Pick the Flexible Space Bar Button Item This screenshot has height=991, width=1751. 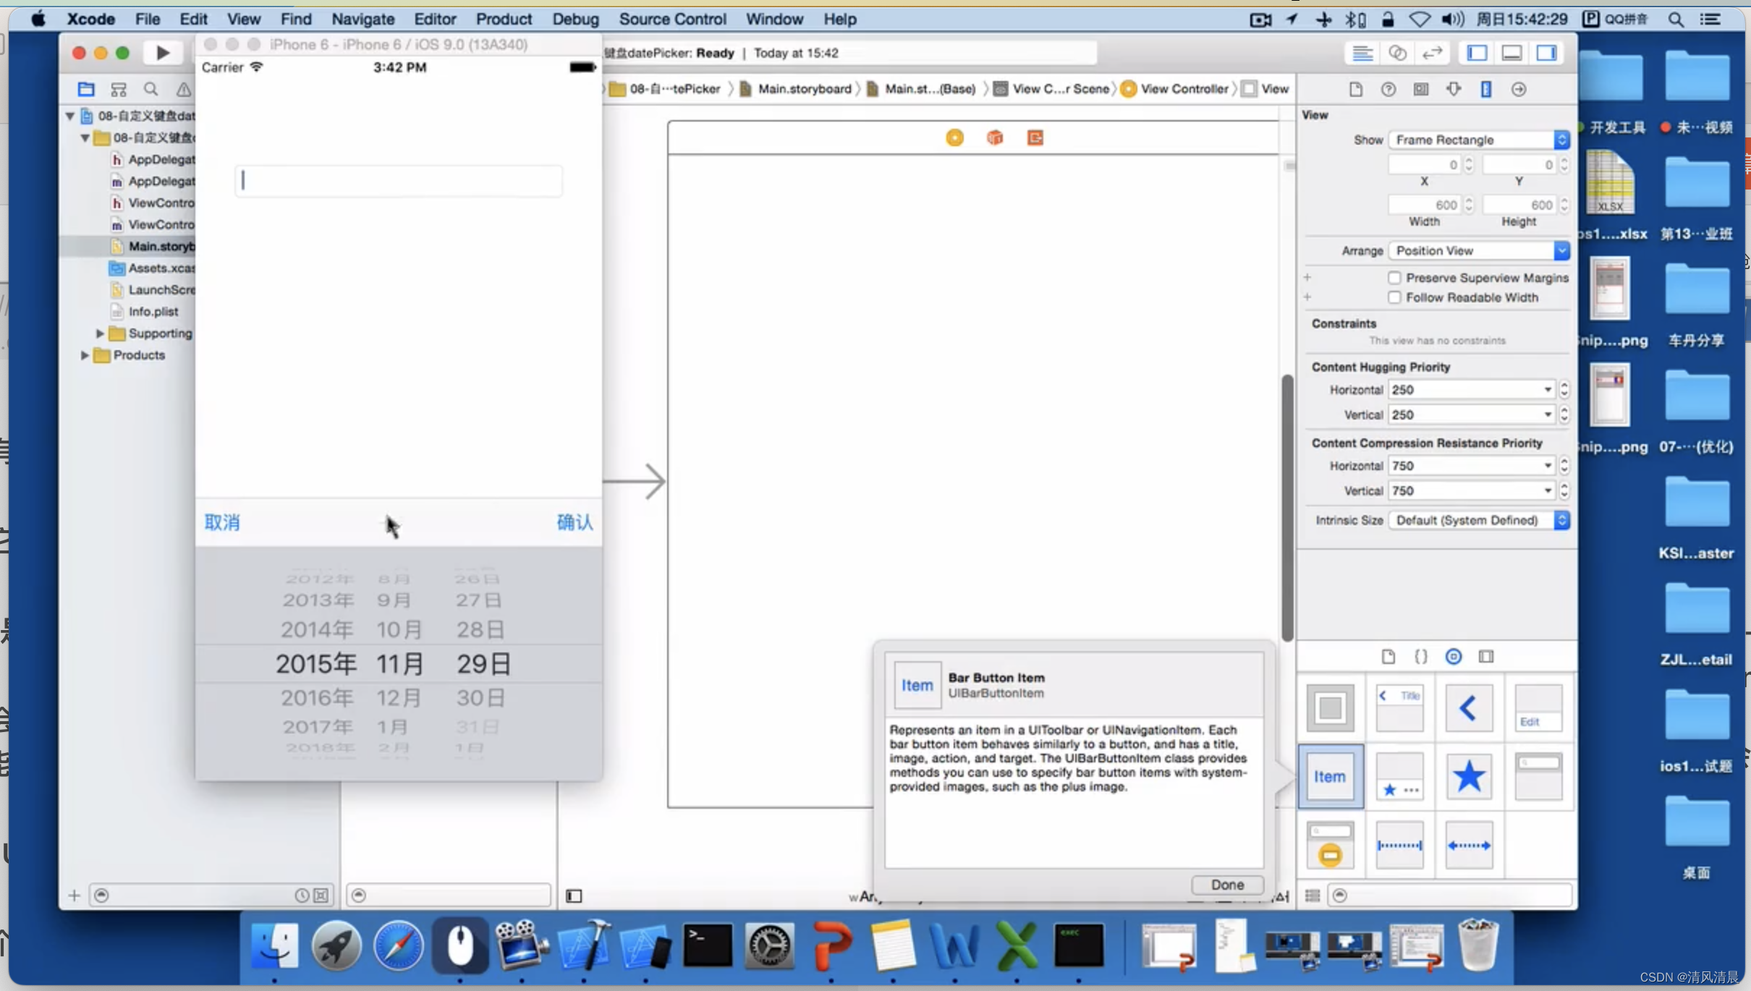tap(1469, 845)
